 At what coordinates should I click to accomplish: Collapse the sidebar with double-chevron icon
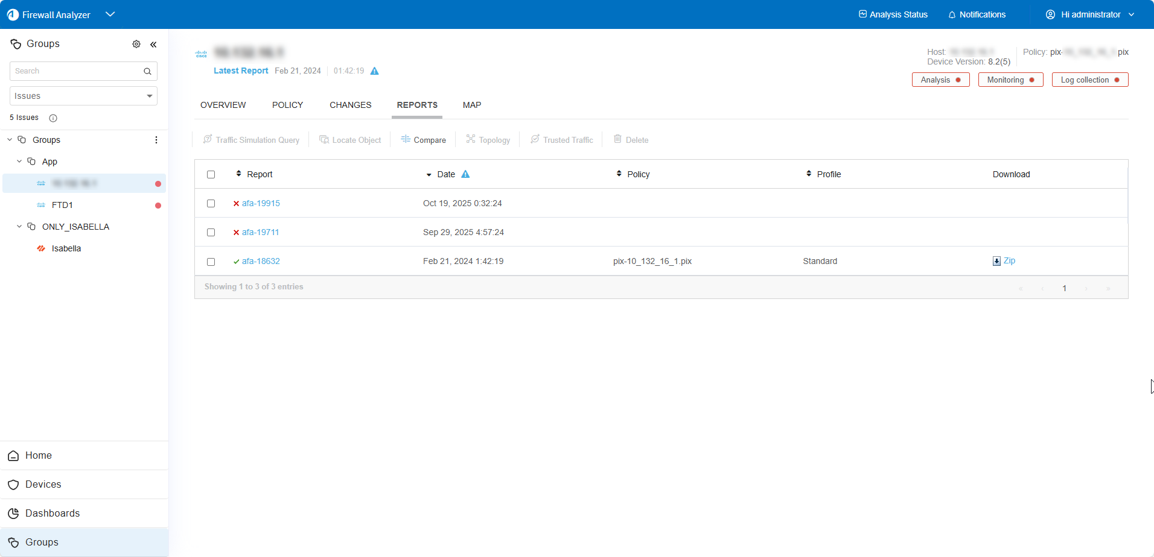(x=153, y=44)
